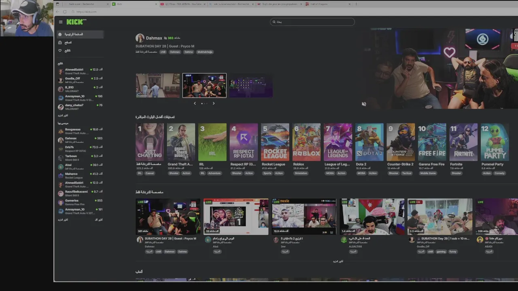Switch to the Top5 des jeux tab
Screen dimensions: 518x291
[278, 4]
